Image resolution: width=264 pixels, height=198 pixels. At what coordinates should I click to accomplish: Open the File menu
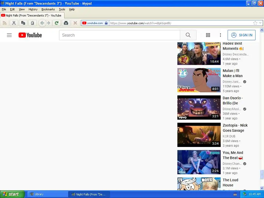point(4,9)
